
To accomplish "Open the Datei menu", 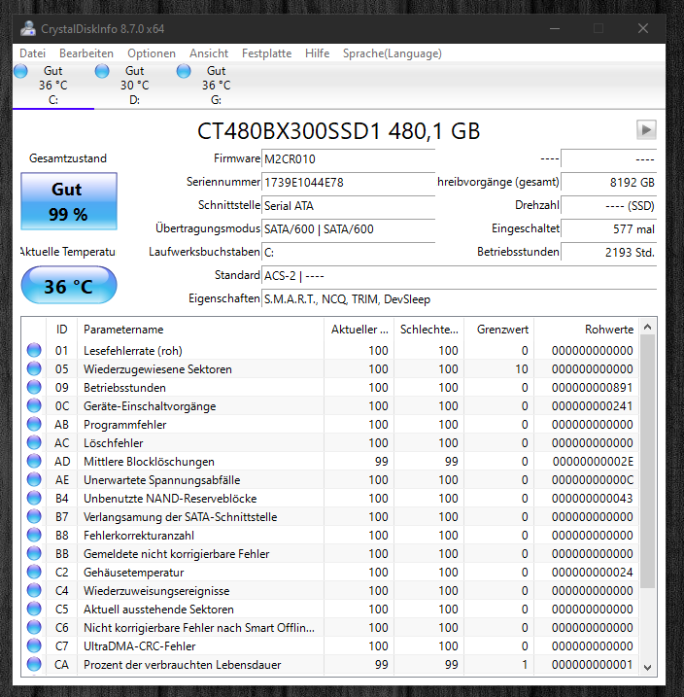I will pos(32,53).
